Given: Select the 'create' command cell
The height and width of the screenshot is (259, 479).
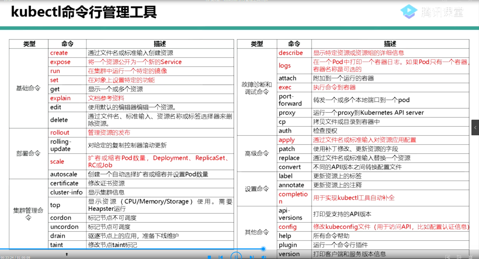Looking at the screenshot, I should click(x=67, y=53).
